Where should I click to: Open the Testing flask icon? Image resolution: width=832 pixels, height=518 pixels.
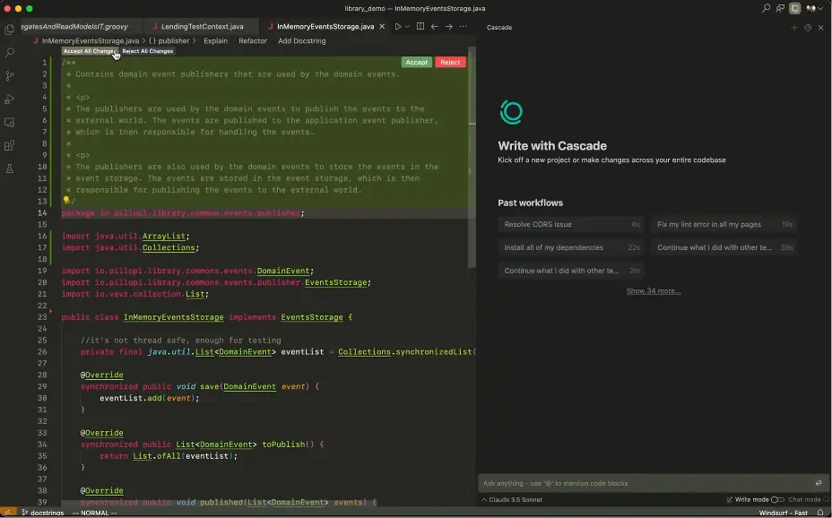pyautogui.click(x=10, y=168)
